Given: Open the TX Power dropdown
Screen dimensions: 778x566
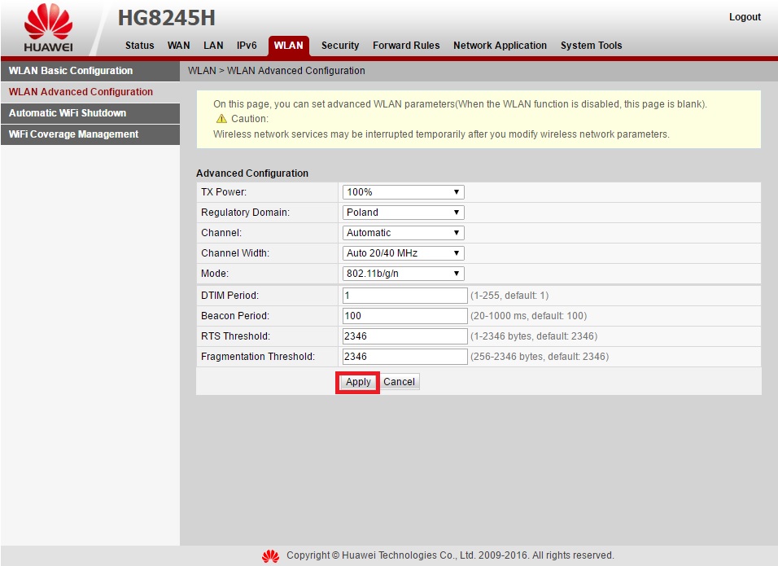Looking at the screenshot, I should coord(403,192).
